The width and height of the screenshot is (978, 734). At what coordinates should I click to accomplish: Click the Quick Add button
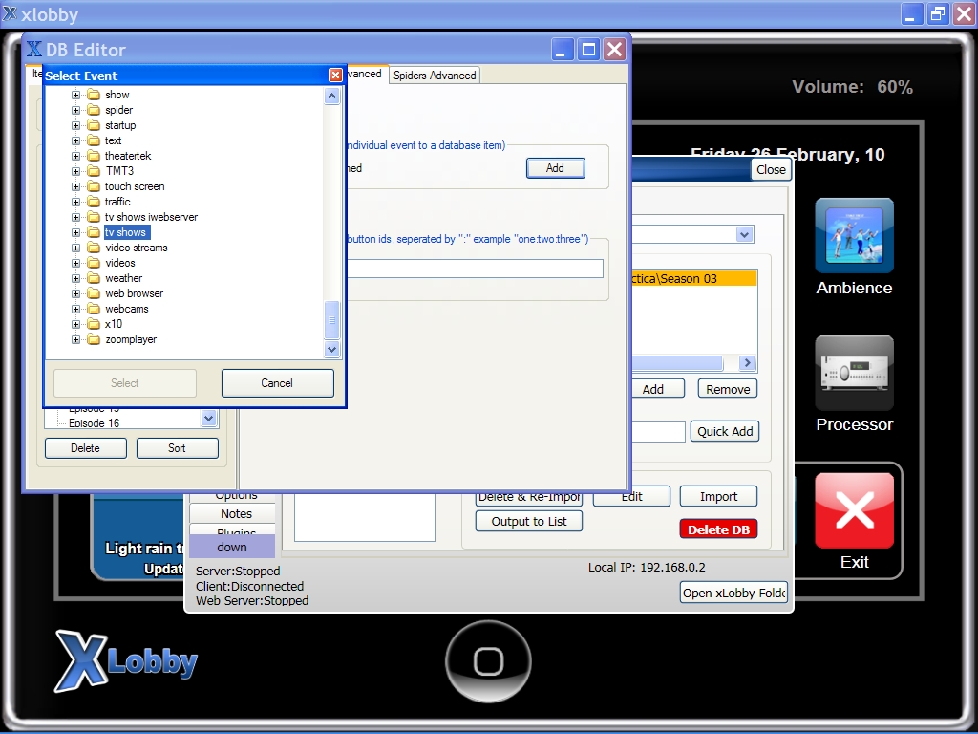click(x=725, y=431)
